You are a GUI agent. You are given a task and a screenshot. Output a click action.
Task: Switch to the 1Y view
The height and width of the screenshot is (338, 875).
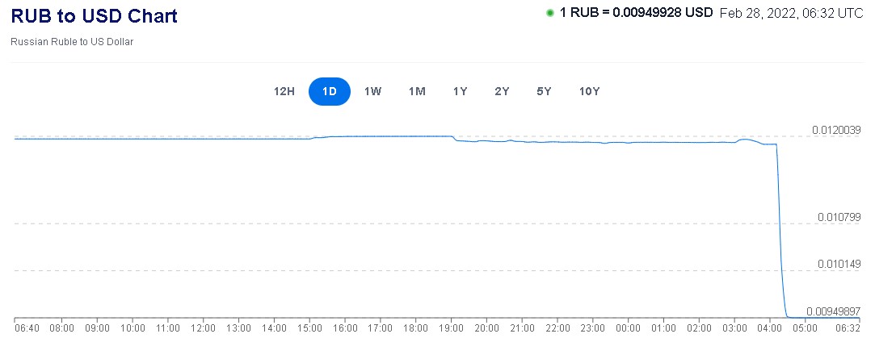point(460,91)
